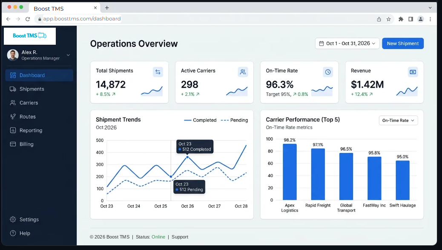Click the FastWay Inc bar

pos(374,178)
